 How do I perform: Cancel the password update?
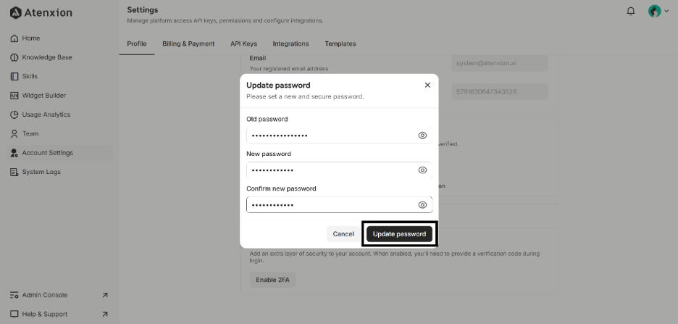coord(343,234)
